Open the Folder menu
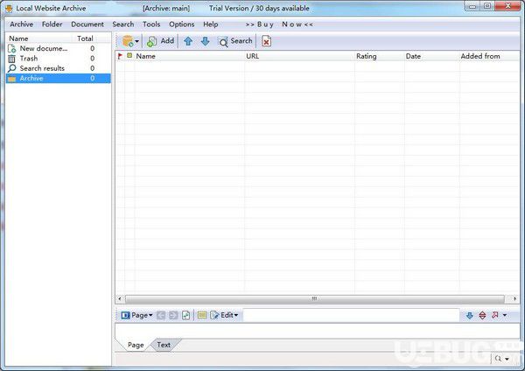Viewport: 525px width, 371px height. tap(52, 24)
